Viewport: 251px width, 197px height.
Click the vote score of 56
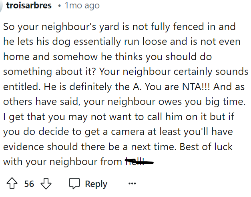pyautogui.click(x=29, y=184)
